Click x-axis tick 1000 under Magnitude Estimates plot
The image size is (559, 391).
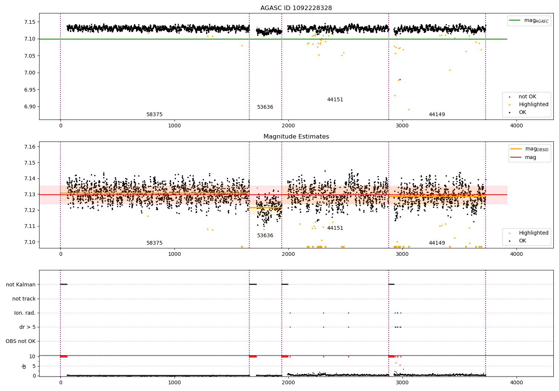point(174,254)
